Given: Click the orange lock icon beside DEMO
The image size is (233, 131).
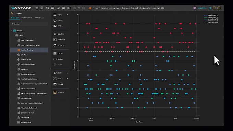Looking at the screenshot, I should pos(12,13).
